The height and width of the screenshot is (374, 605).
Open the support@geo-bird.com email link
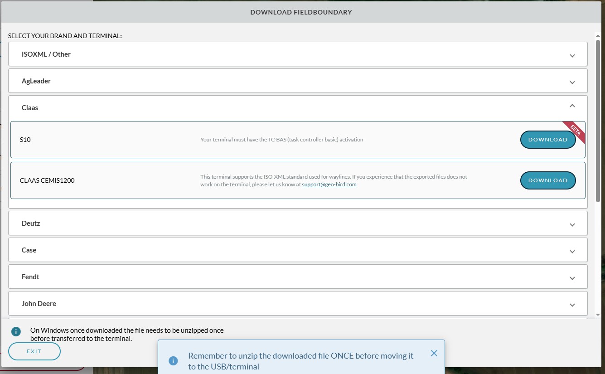329,185
